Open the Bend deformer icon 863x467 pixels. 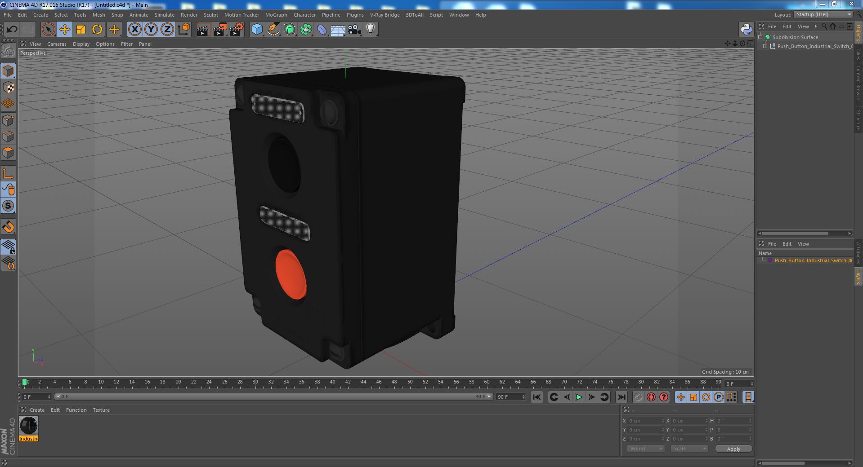322,30
